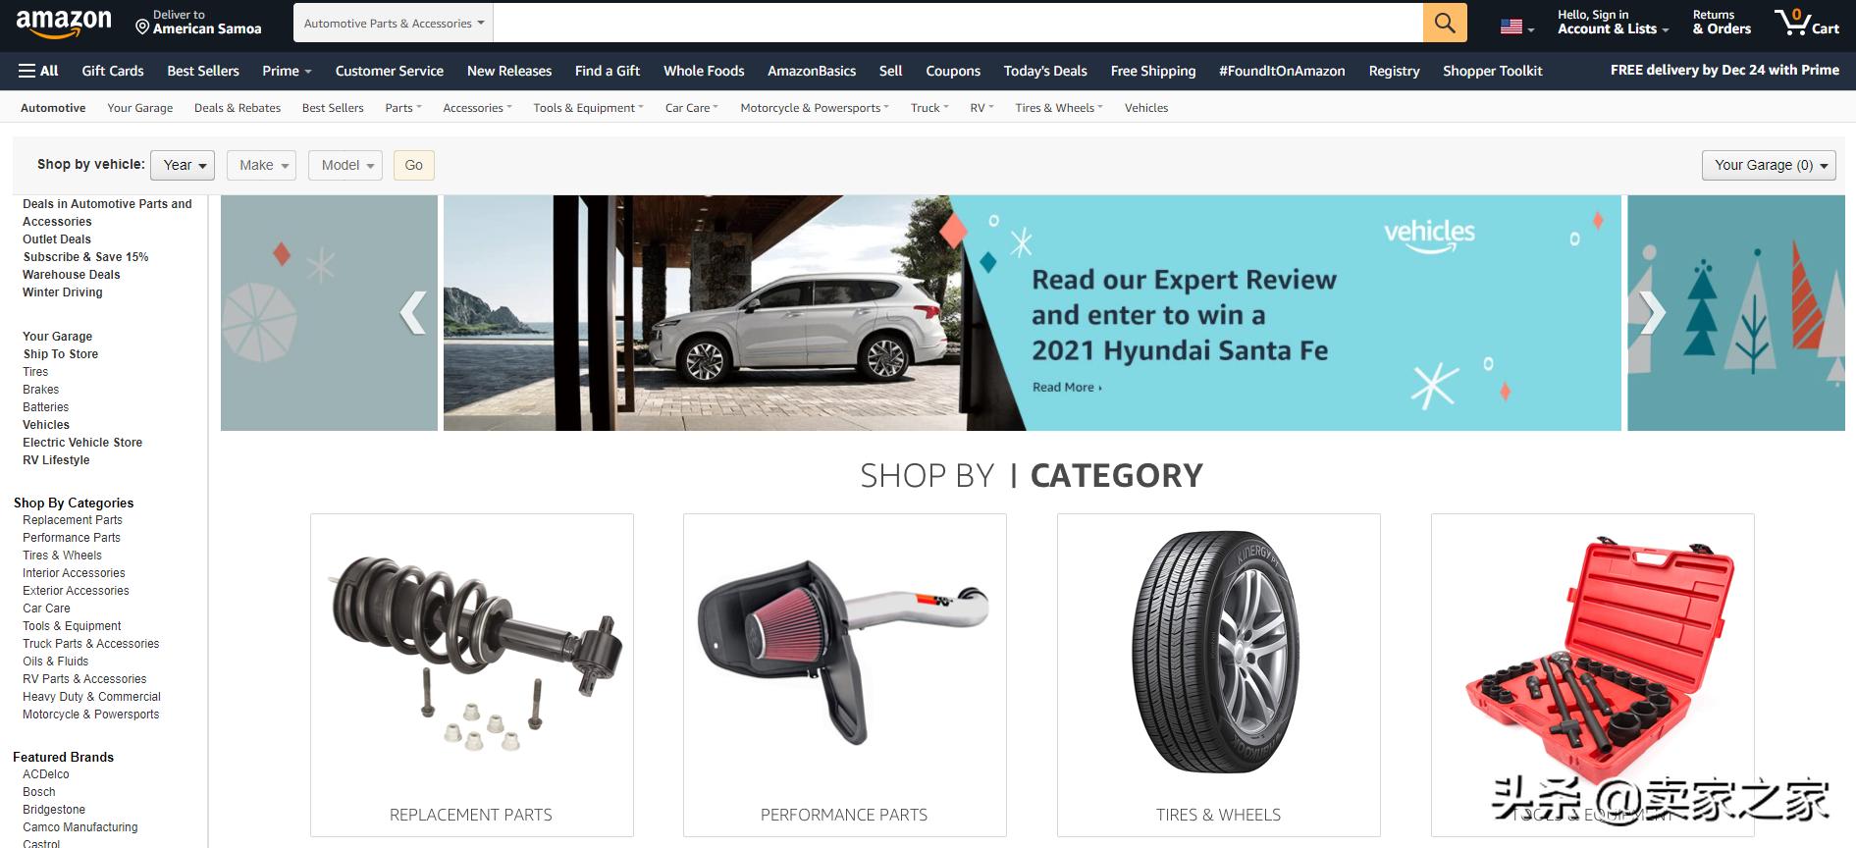
Task: Open the Tires & Wheels navigation menu
Action: (1059, 108)
